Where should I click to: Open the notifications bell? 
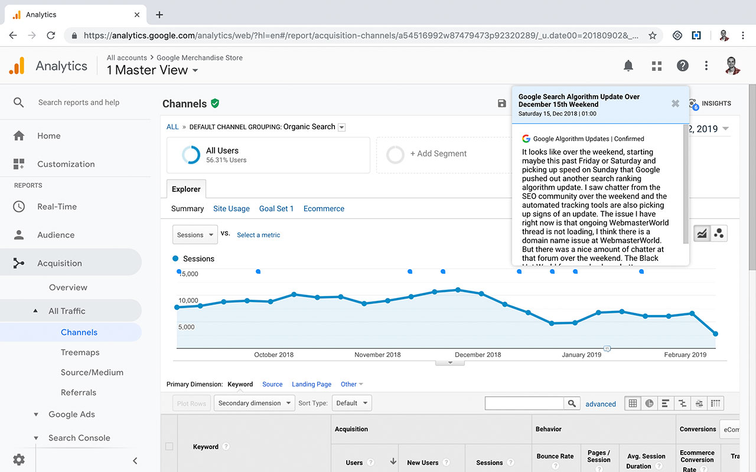(x=628, y=66)
